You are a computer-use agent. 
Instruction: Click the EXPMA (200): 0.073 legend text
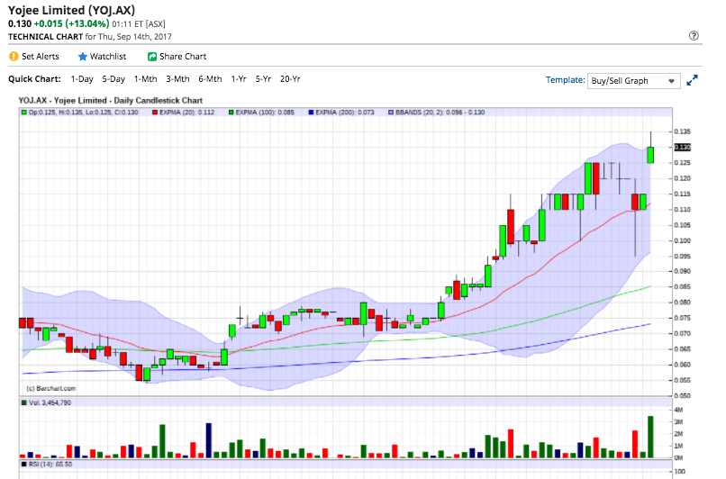tap(345, 112)
